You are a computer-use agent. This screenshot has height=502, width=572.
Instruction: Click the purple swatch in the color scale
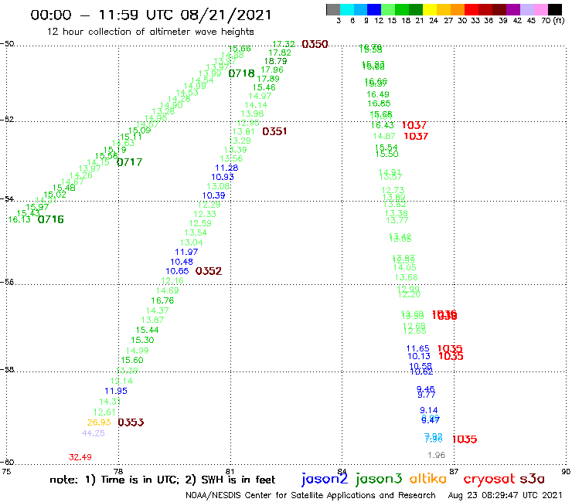[512, 9]
